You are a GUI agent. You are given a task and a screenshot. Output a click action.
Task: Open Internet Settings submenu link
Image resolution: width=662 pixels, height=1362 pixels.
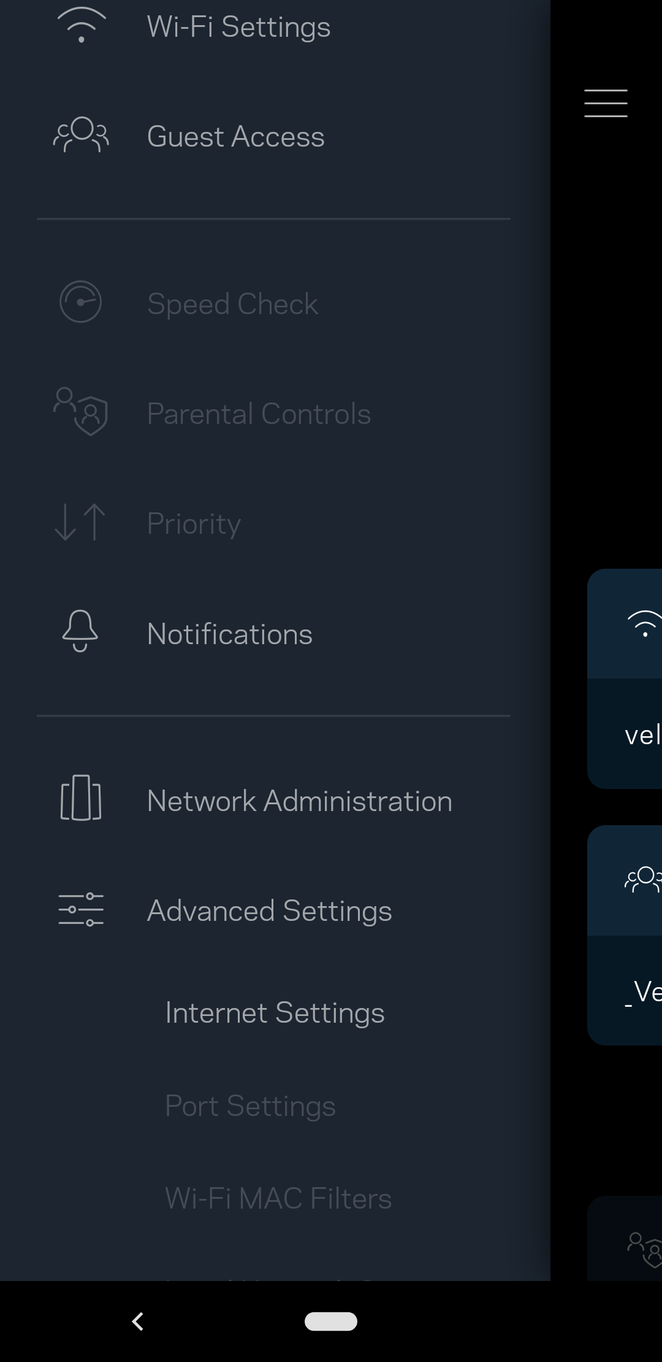275,1013
